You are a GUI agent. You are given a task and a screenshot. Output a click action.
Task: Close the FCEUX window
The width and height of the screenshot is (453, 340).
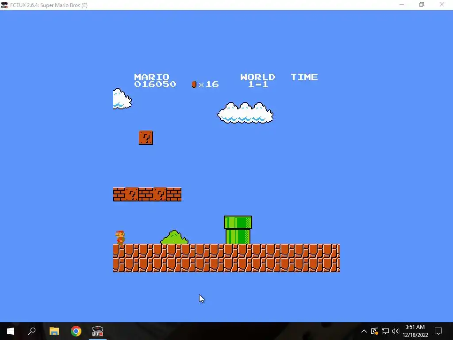442,5
